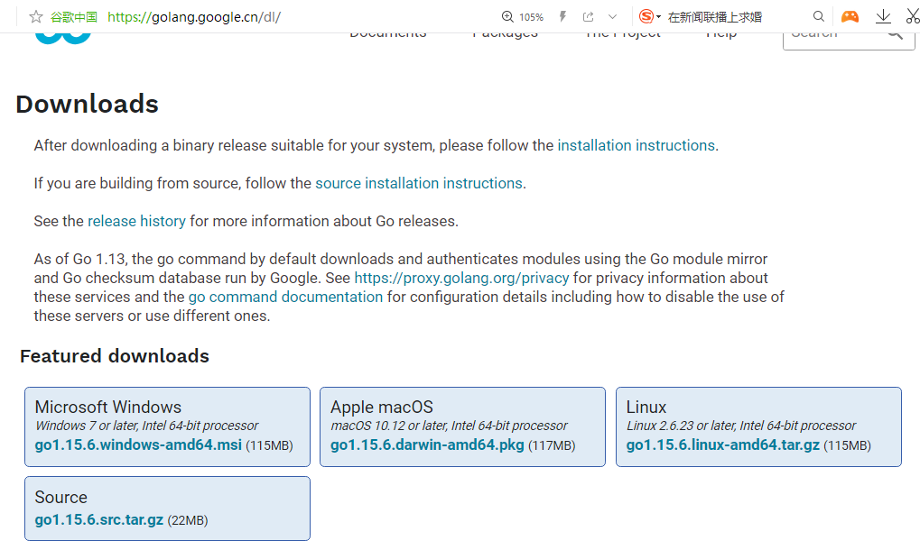
Task: Click the zoom 105% magnifier icon
Action: coord(507,17)
